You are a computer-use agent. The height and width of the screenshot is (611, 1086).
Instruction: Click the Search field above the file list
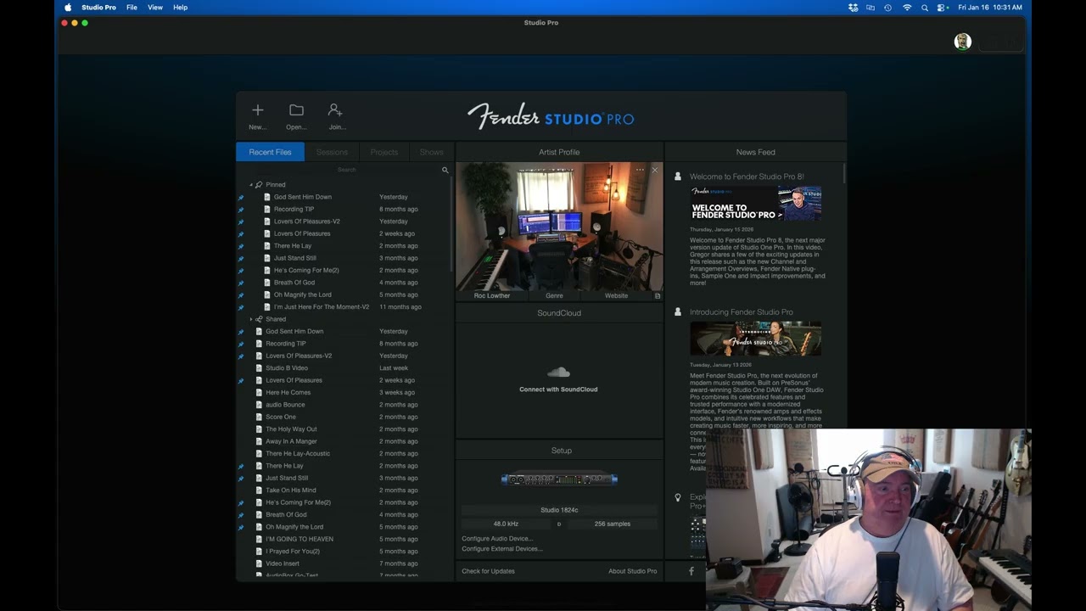point(346,170)
